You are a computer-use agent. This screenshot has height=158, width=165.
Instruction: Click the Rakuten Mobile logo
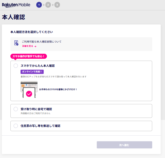16,5
